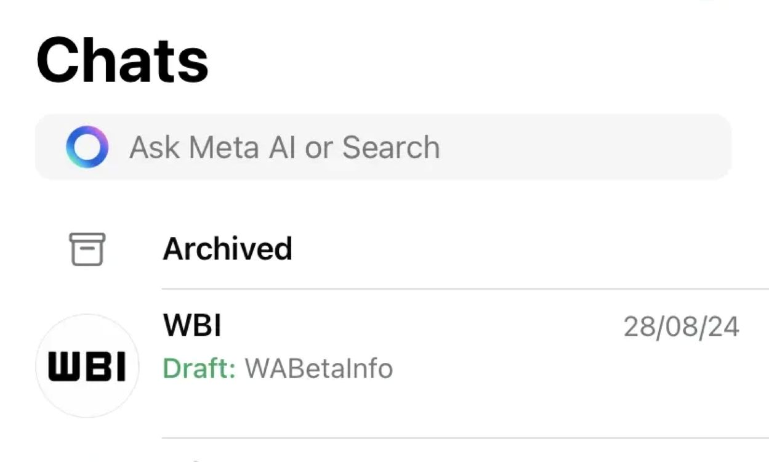
Task: Click blank area right of the Archived label
Action: point(523,249)
